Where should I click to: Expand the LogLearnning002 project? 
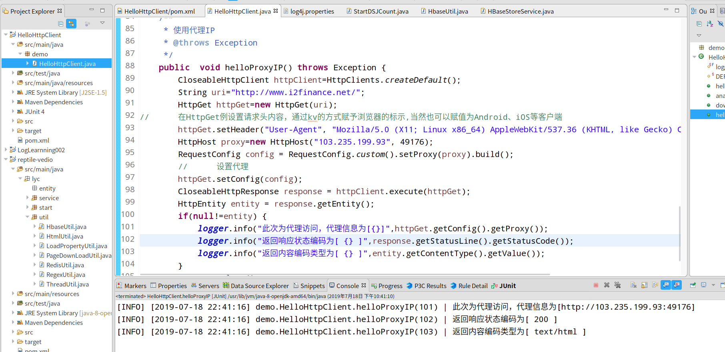coord(6,150)
